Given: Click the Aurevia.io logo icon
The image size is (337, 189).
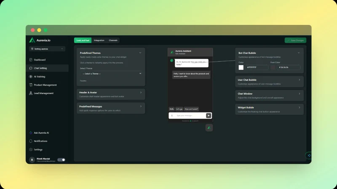Looking at the screenshot, I should click(x=32, y=40).
